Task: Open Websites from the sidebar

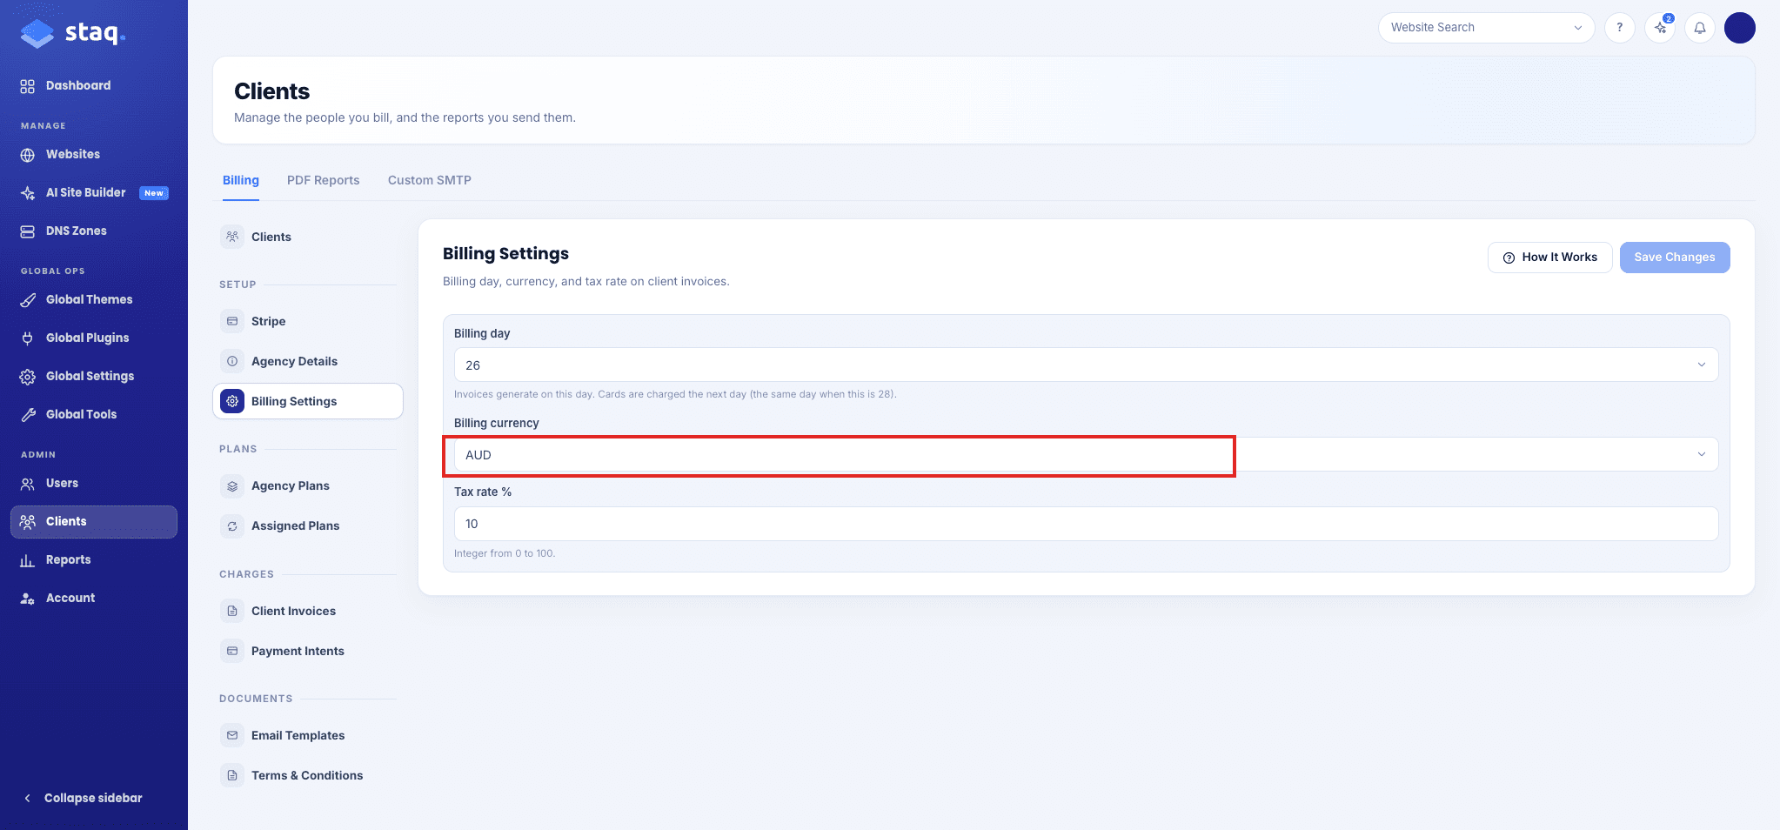Action: (94, 154)
